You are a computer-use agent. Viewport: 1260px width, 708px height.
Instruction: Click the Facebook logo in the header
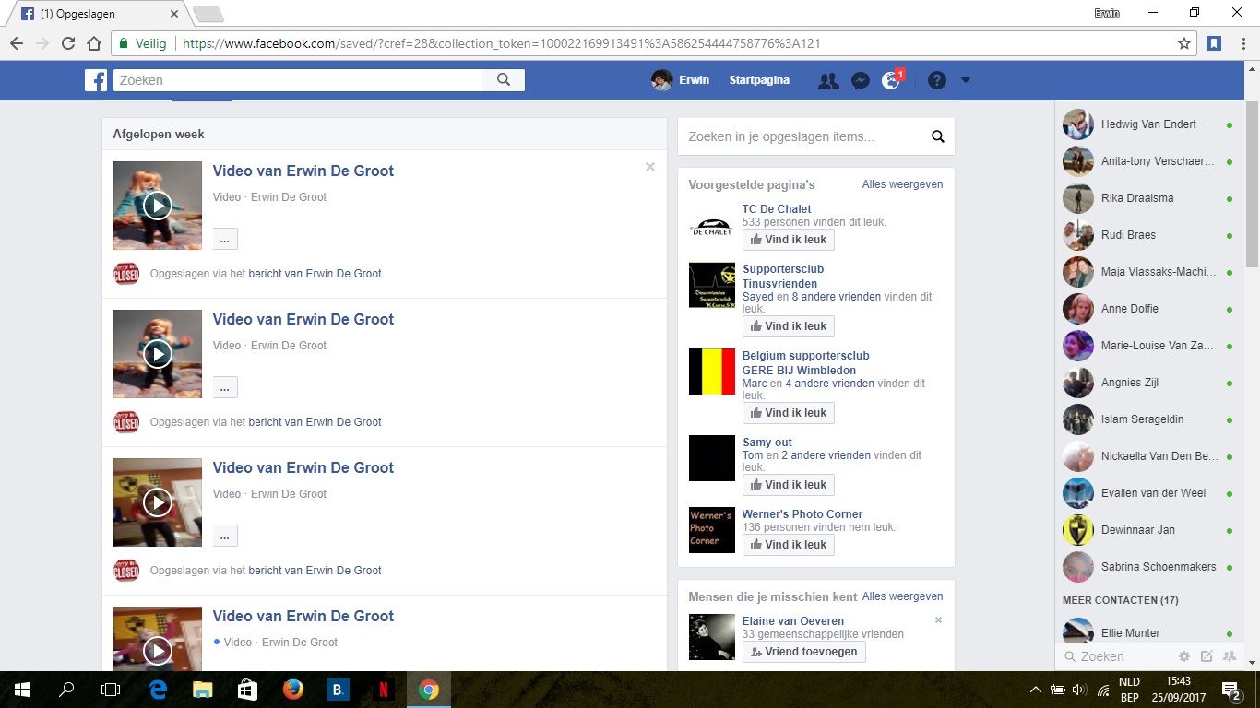pyautogui.click(x=96, y=80)
